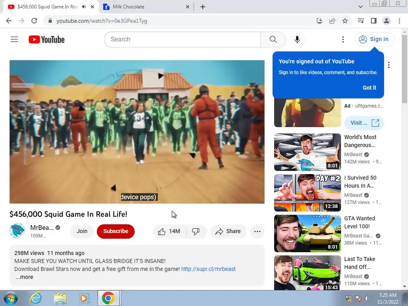This screenshot has width=408, height=306.
Task: Click the install page icon in address bar
Action: tap(320, 21)
